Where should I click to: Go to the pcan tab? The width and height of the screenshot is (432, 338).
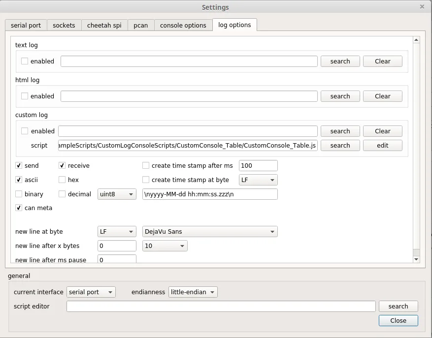pos(141,25)
